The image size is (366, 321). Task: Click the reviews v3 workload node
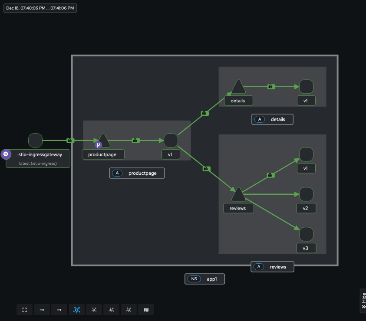click(x=306, y=234)
